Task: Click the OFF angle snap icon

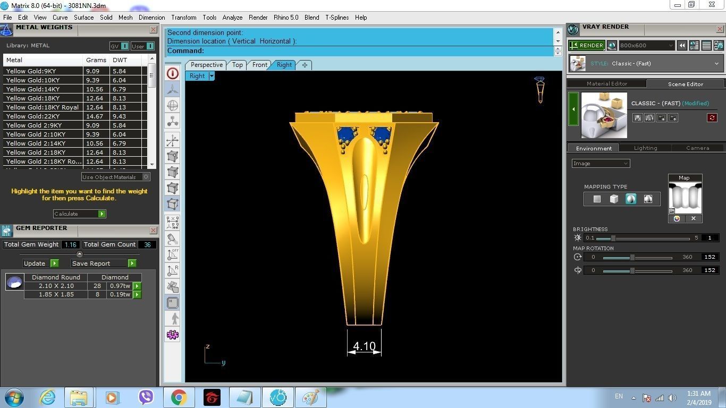Action: pyautogui.click(x=173, y=254)
